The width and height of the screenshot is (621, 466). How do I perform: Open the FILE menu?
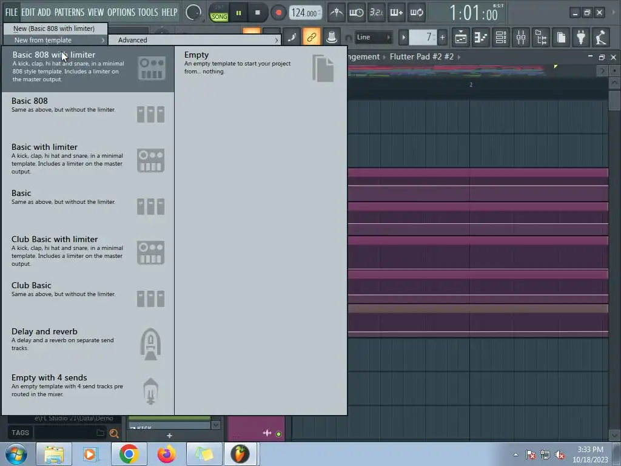point(12,12)
